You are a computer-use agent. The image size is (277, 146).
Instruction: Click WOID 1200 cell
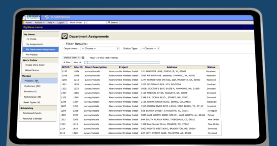(64, 80)
